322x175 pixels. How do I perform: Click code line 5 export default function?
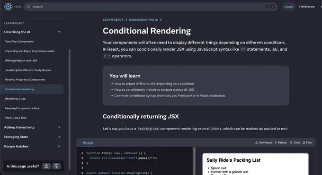point(119,173)
